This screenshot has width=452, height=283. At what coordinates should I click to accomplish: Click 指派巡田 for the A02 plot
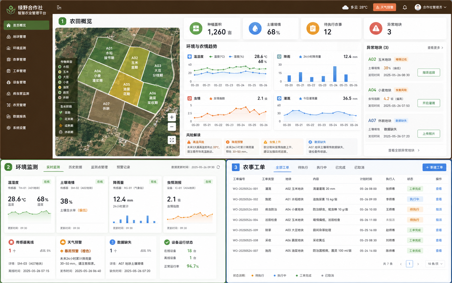click(429, 72)
